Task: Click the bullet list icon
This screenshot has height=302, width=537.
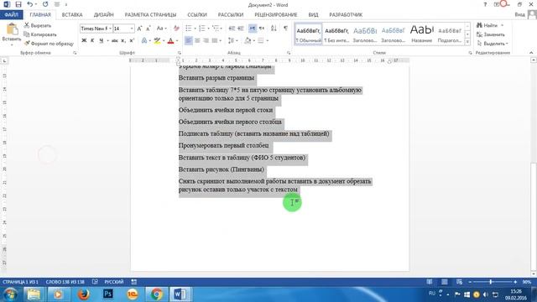Action: [189, 29]
